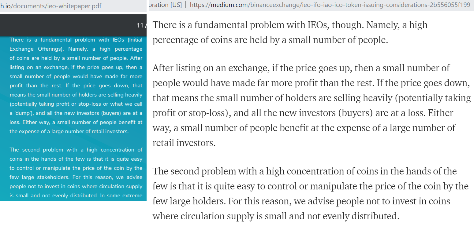The image size is (474, 234).
Task: Click '(Initial Exchange Offerings)' text in the PDF
Action: [76, 44]
